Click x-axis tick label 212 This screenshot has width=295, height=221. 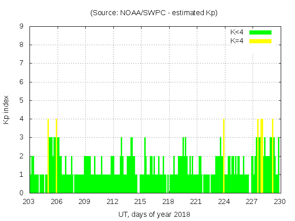(112, 201)
